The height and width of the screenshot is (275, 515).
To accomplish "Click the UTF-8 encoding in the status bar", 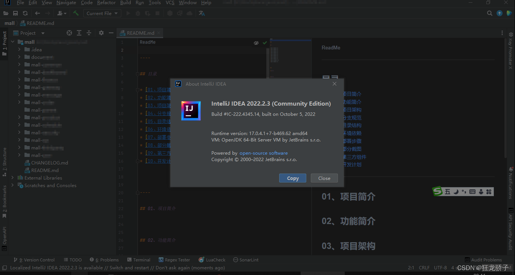I will tap(440, 268).
